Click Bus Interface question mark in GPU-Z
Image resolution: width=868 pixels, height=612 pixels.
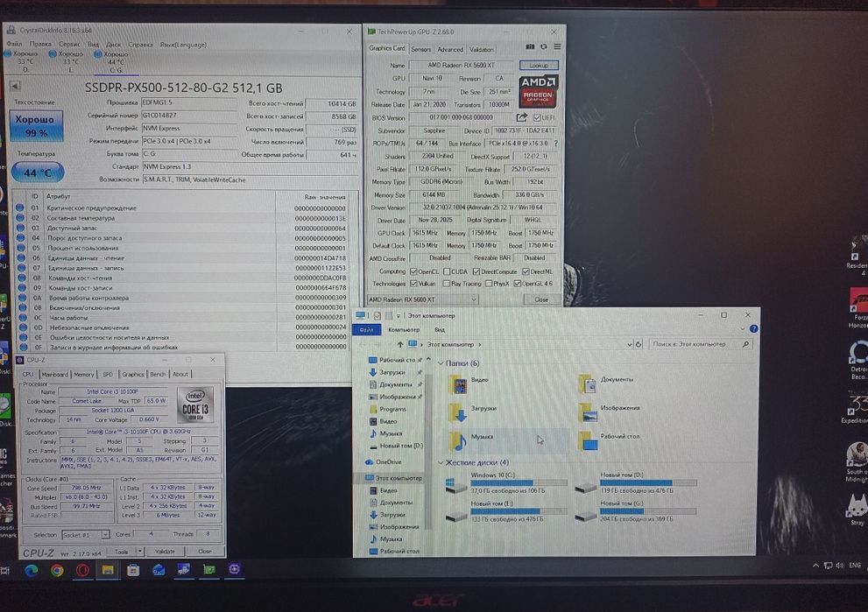pos(556,144)
